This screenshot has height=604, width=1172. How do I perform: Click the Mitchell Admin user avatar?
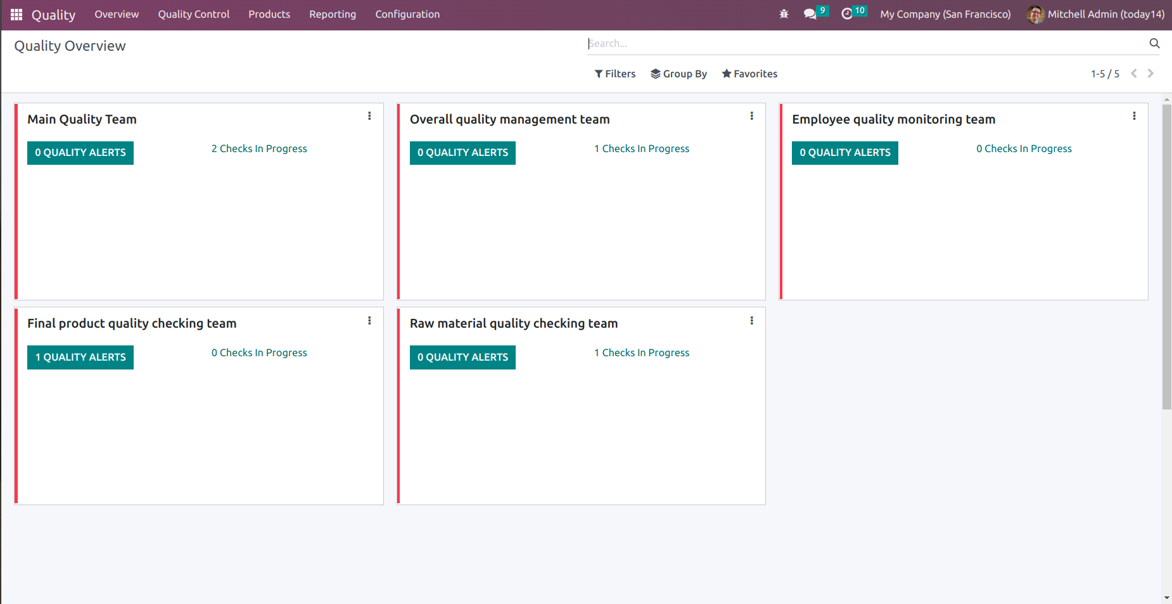[x=1035, y=14]
